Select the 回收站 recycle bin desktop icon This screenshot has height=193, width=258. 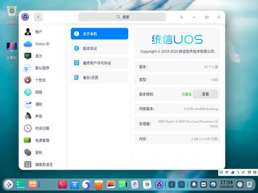tap(12, 15)
